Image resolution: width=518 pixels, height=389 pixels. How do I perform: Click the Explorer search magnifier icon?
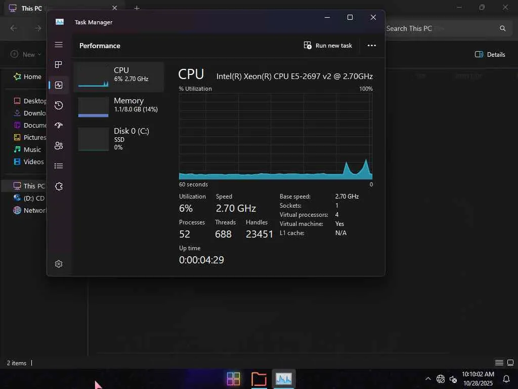(502, 28)
